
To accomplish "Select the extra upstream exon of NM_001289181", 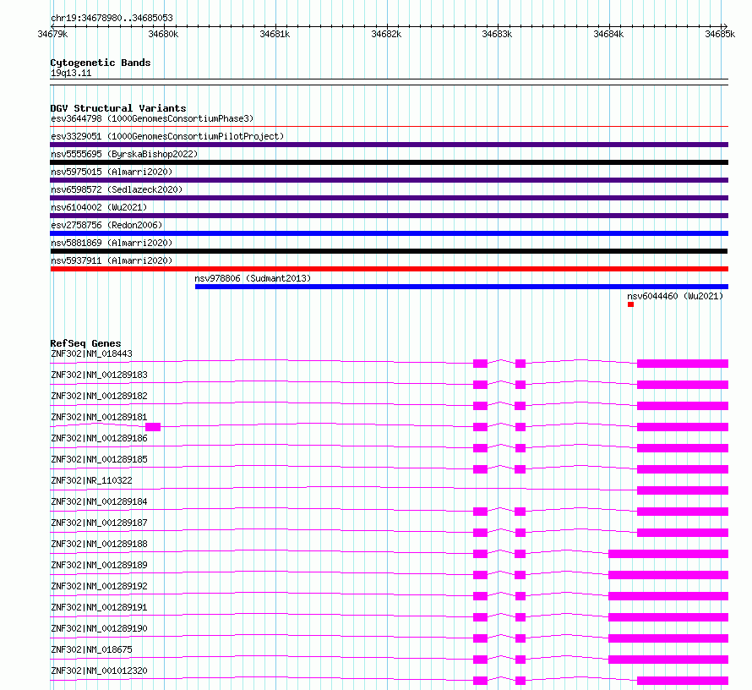I will (x=153, y=427).
